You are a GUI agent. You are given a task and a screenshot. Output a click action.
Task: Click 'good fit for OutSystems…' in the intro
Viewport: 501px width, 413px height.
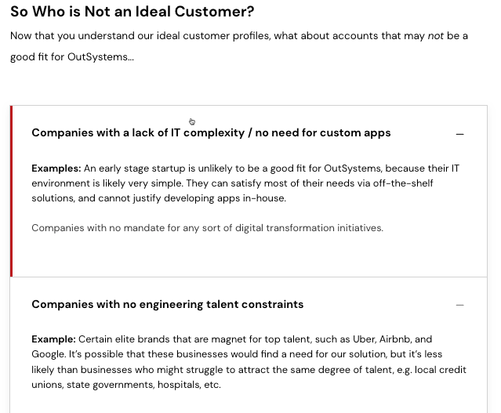coord(72,57)
